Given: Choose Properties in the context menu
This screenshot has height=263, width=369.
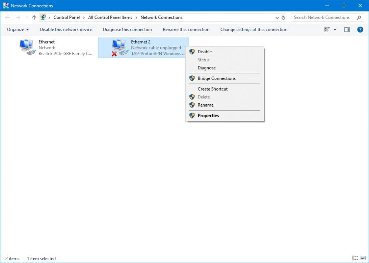Looking at the screenshot, I should coord(208,115).
